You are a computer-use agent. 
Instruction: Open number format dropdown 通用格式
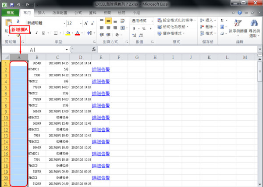(152, 21)
